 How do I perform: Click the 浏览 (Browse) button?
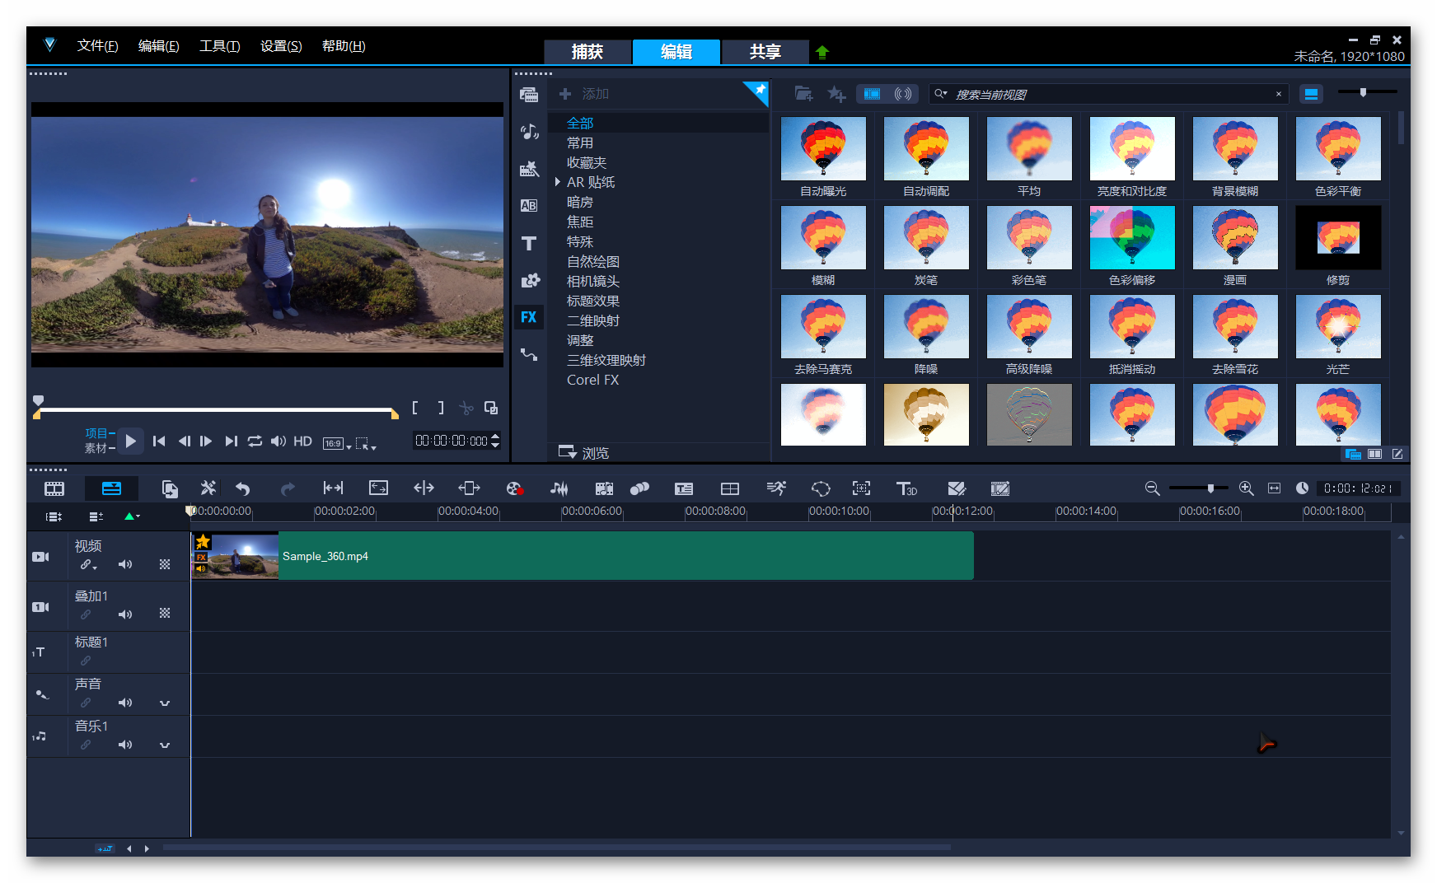point(583,452)
